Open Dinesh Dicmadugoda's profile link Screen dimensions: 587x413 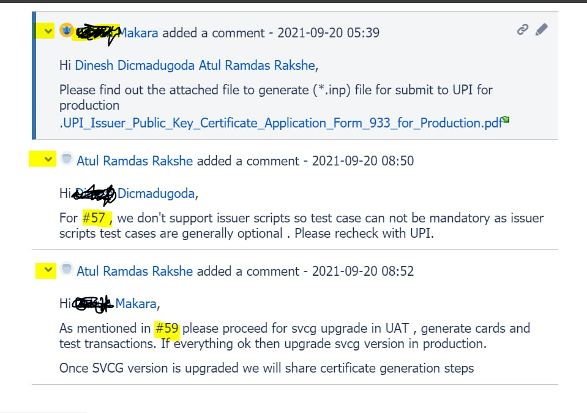(x=121, y=65)
